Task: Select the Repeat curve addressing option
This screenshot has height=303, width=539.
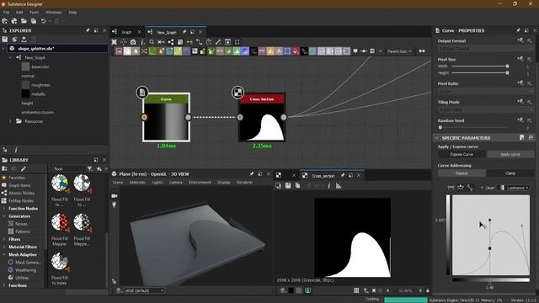Action: click(462, 173)
